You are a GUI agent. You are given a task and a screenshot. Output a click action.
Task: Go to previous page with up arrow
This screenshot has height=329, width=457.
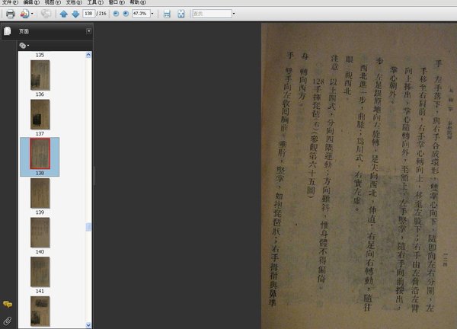(x=63, y=14)
